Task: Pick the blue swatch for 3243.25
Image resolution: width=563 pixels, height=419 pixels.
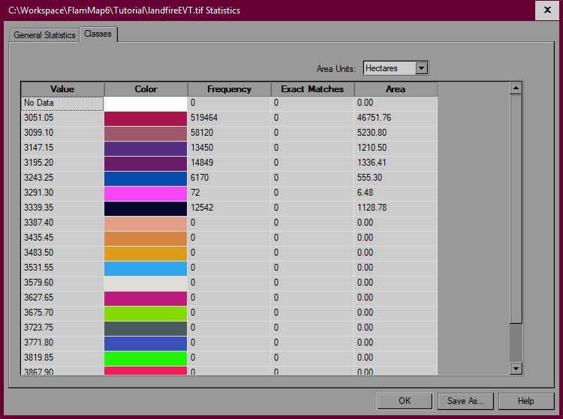Action: pyautogui.click(x=146, y=178)
